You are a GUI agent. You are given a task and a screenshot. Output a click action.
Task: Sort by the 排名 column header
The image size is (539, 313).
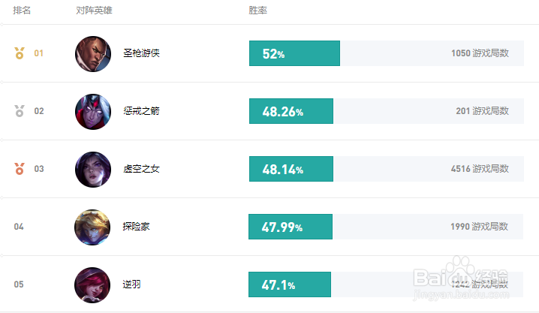pos(22,11)
